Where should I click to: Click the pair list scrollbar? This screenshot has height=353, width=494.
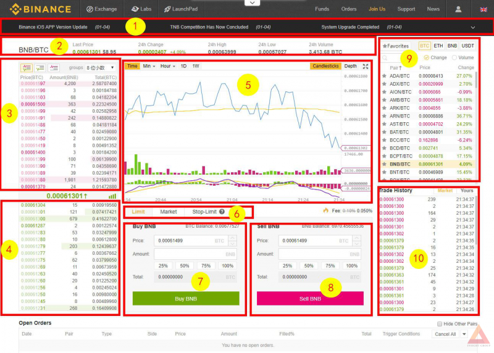[475, 80]
